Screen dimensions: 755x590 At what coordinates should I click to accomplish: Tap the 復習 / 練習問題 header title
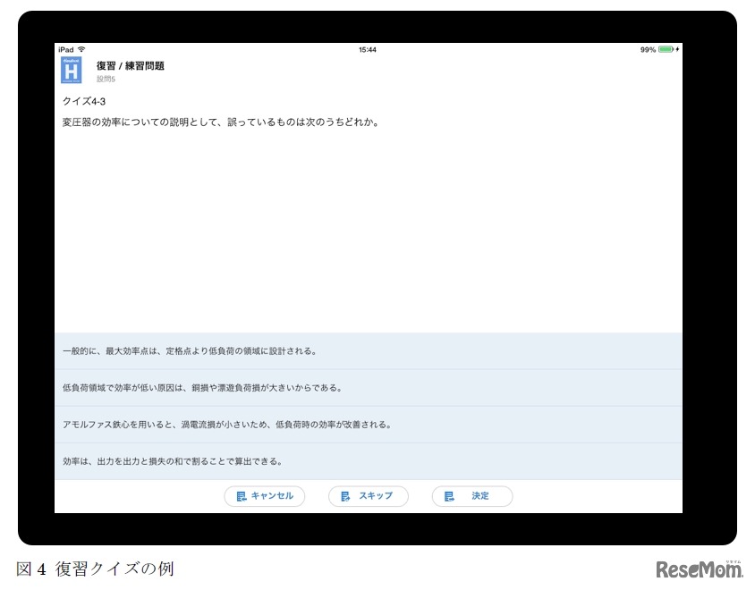pyautogui.click(x=131, y=66)
